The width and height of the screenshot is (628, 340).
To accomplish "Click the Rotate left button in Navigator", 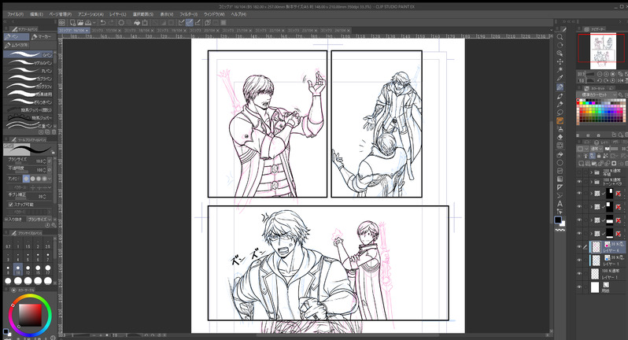I will pyautogui.click(x=600, y=80).
